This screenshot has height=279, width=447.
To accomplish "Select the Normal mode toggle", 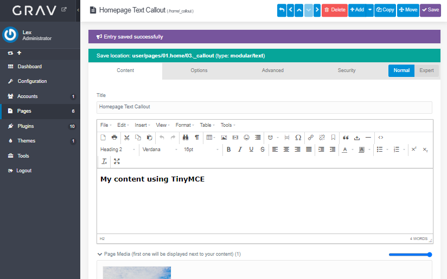I will [401, 70].
